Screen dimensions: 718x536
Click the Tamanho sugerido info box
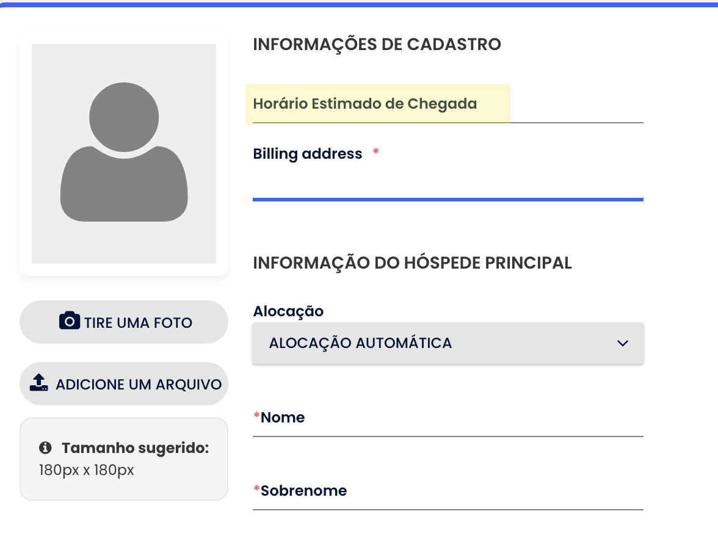click(x=124, y=459)
